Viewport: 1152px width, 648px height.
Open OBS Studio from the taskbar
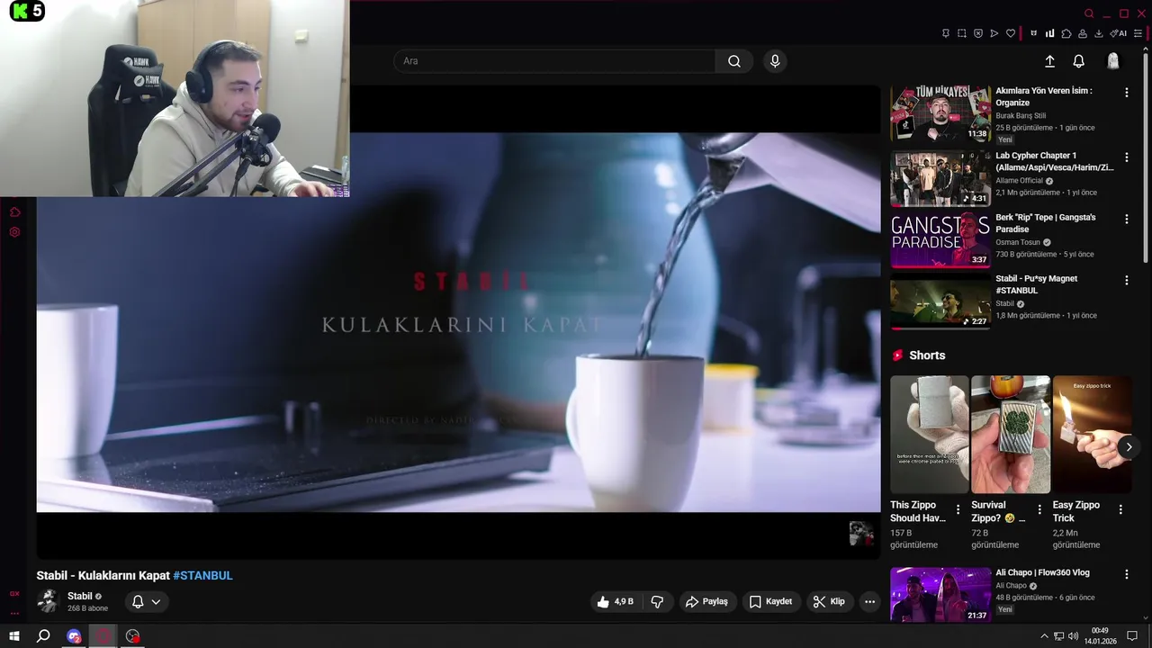coord(133,636)
